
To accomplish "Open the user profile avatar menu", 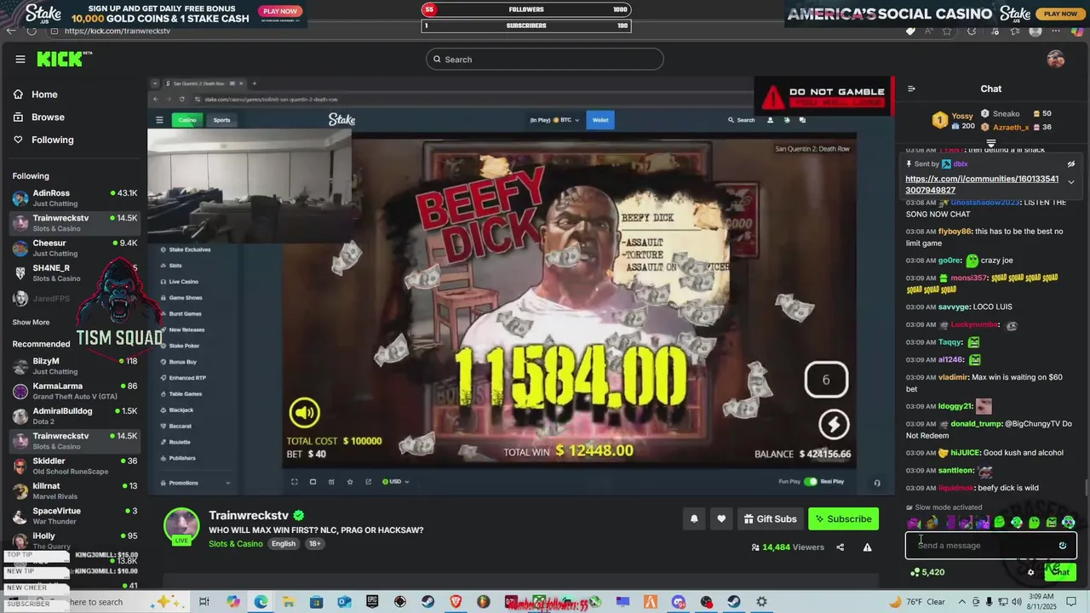I will 1056,59.
